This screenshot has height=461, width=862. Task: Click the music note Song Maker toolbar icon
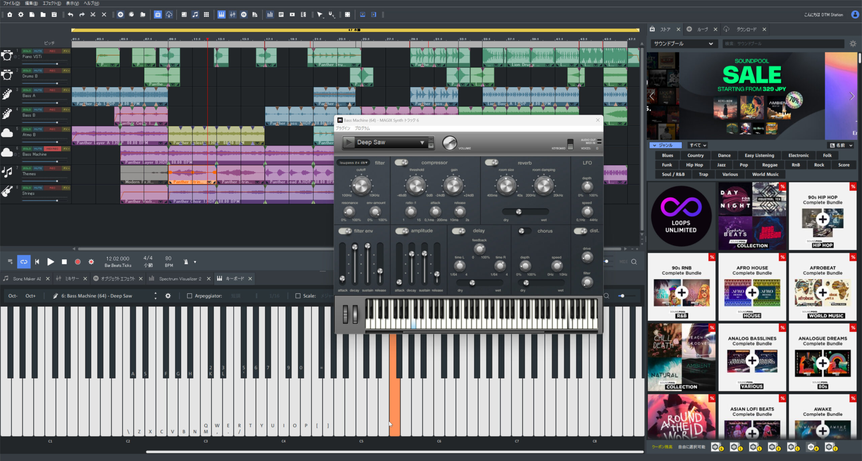tap(195, 14)
